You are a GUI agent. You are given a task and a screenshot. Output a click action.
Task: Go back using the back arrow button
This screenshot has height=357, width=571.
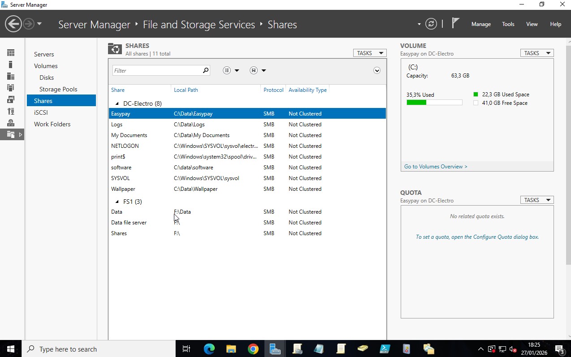tap(13, 24)
